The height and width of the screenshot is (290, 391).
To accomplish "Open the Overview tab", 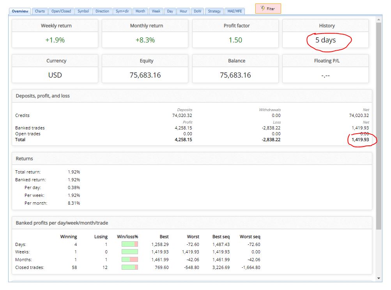I will (20, 11).
